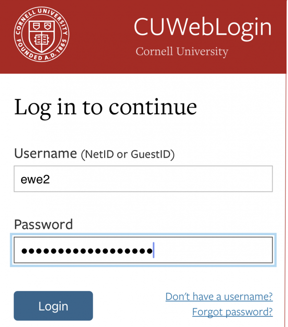Click the "Log in to continue" heading

(106, 107)
